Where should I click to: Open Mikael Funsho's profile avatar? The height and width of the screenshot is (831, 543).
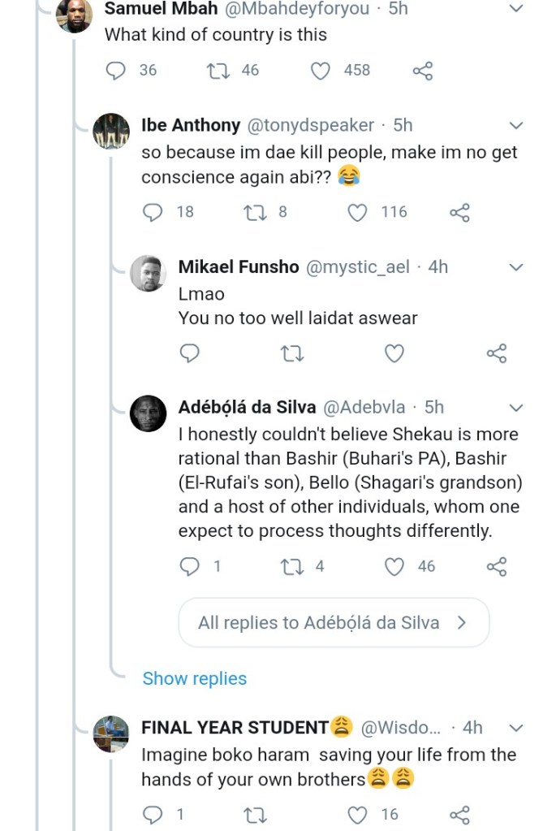tap(149, 274)
